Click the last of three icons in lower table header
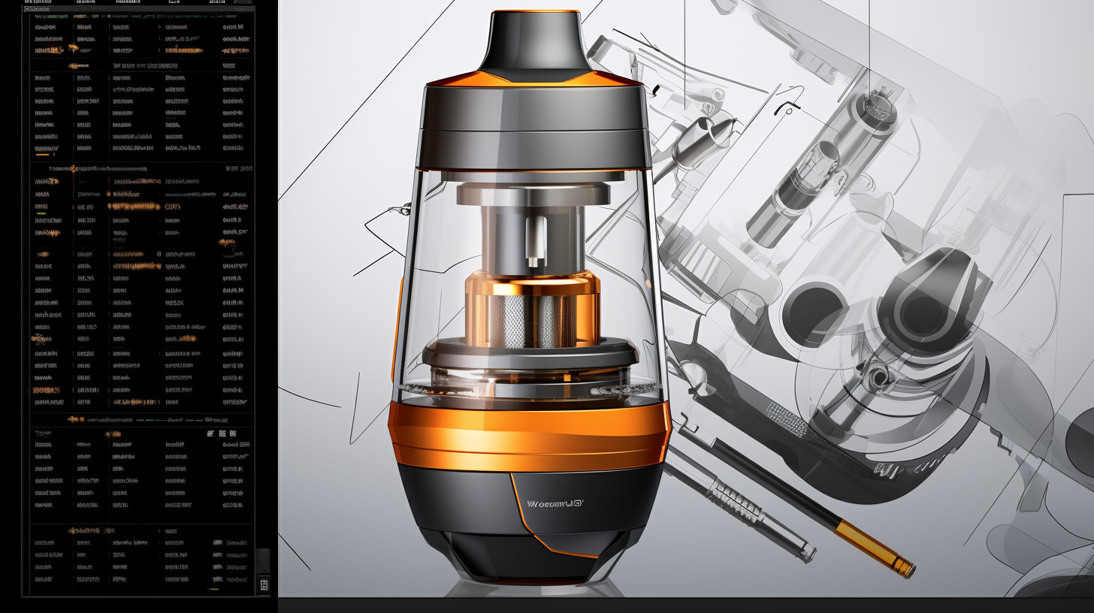This screenshot has height=613, width=1094. [x=233, y=433]
